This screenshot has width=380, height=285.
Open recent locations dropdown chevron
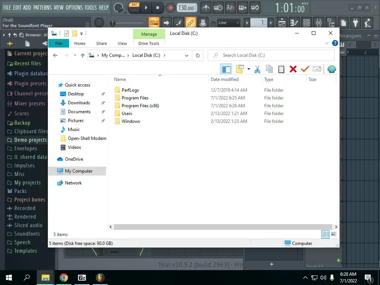(x=75, y=55)
